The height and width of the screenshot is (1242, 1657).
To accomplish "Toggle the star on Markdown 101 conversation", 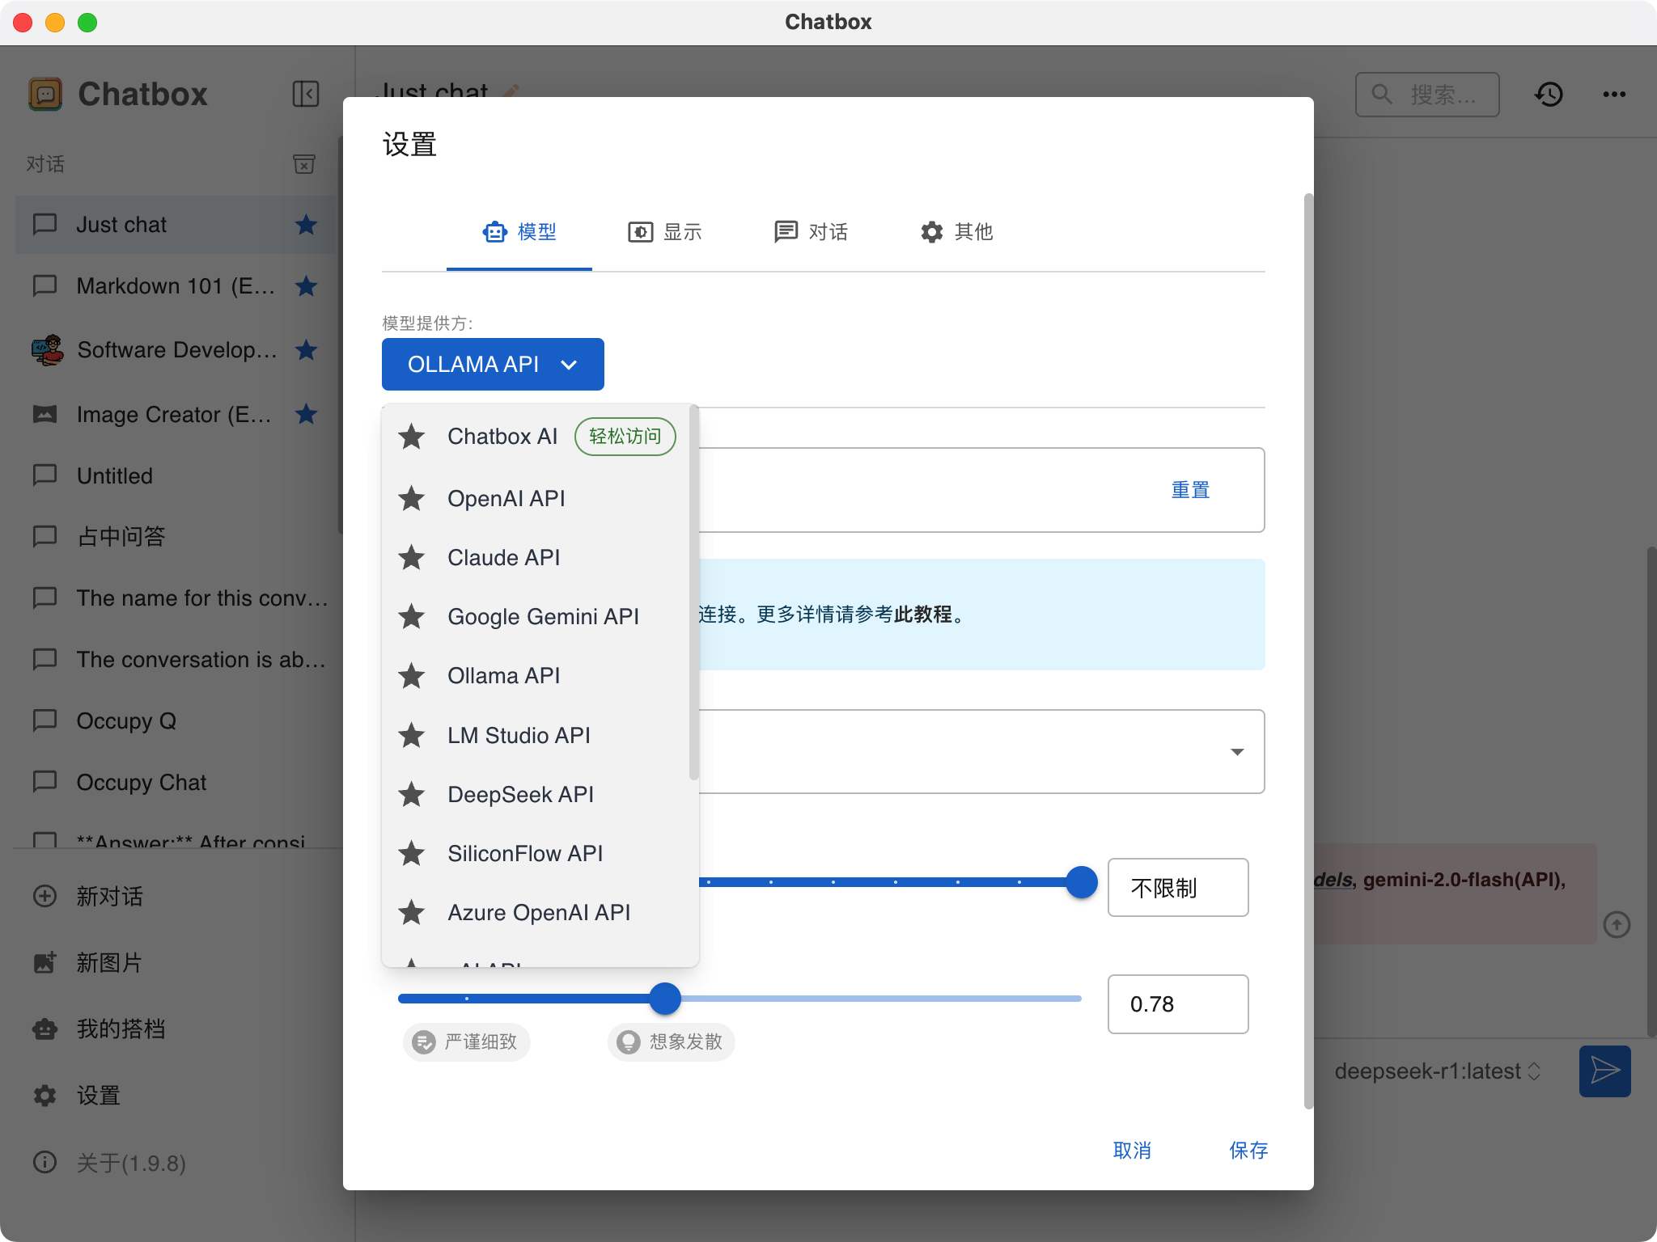I will 306,285.
